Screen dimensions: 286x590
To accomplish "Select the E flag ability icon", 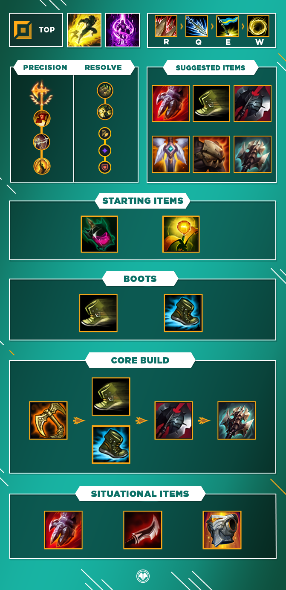I will click(228, 26).
